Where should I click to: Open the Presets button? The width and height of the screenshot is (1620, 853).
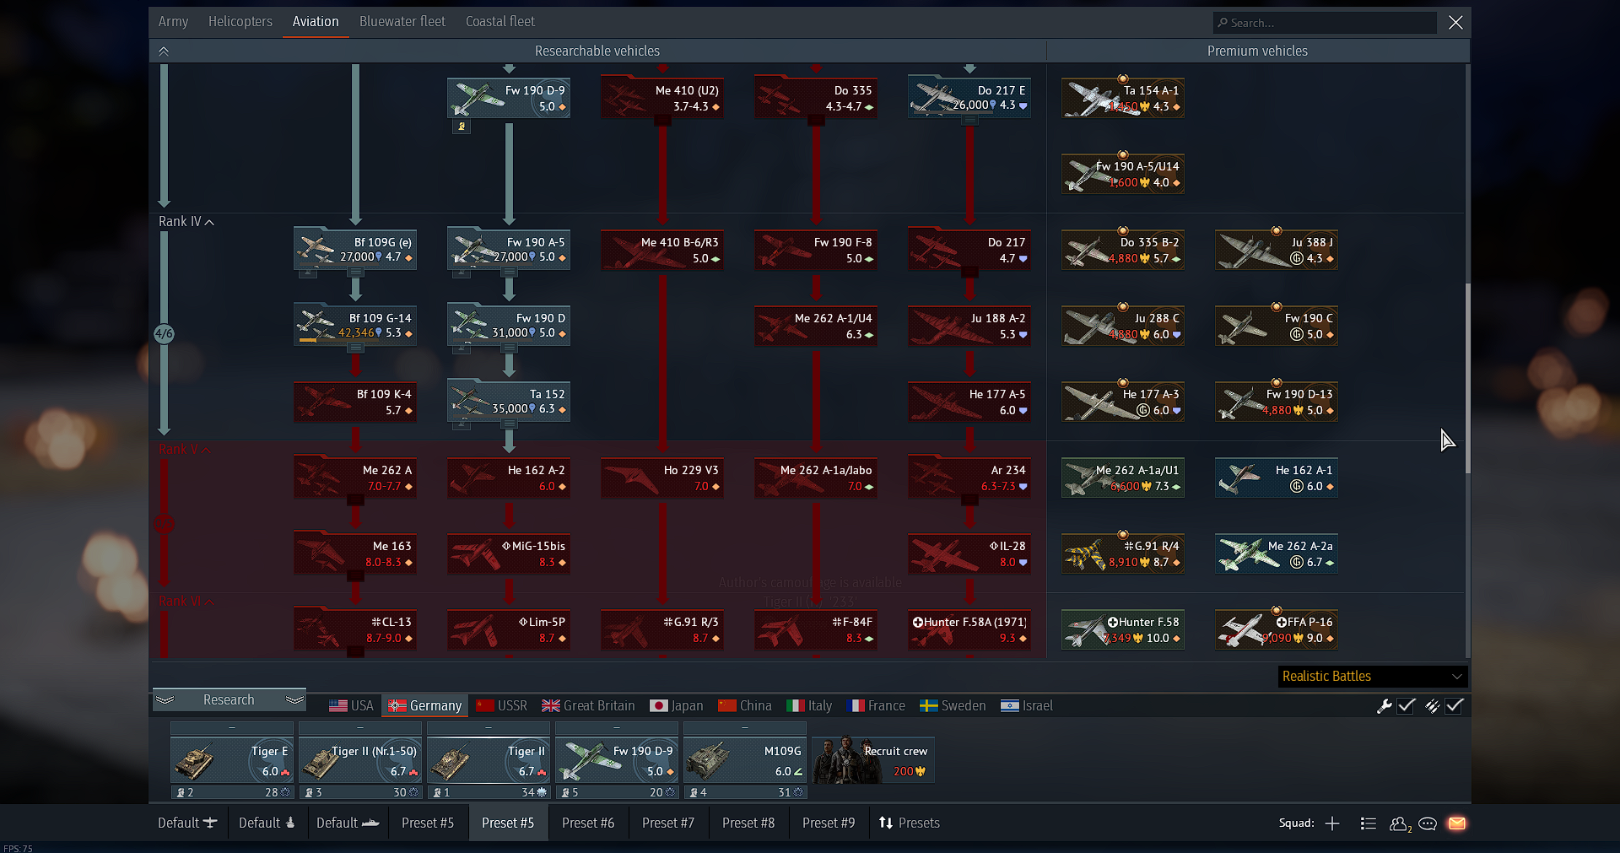pyautogui.click(x=910, y=823)
